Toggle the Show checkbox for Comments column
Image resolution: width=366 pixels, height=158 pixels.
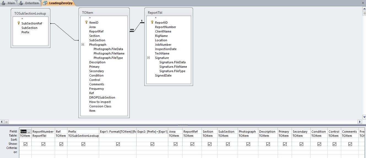pos(350,144)
